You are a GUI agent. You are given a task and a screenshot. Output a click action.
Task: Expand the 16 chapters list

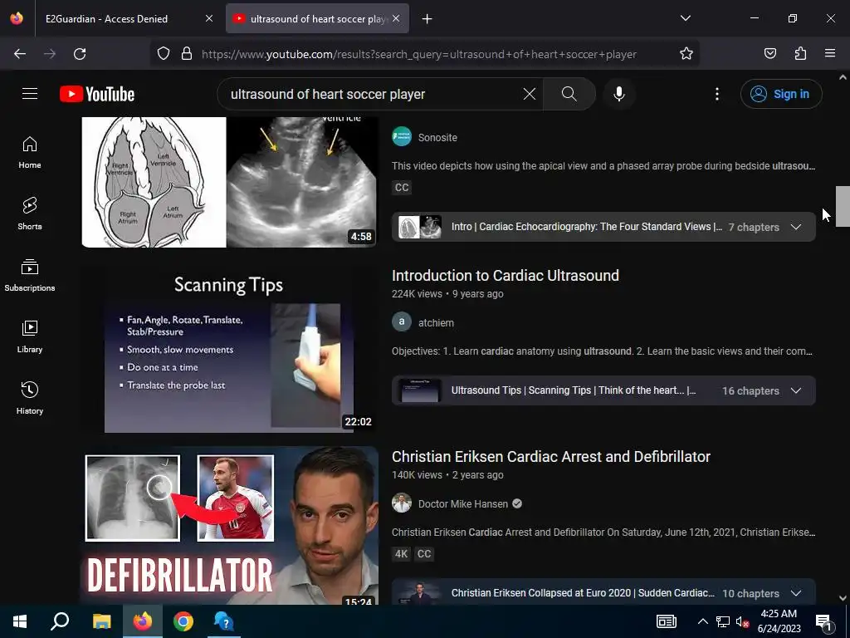point(796,390)
